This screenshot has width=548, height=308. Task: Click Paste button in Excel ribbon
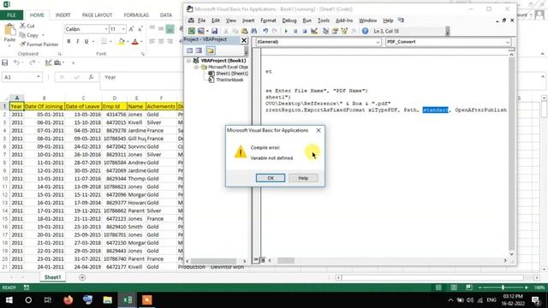[x=9, y=33]
